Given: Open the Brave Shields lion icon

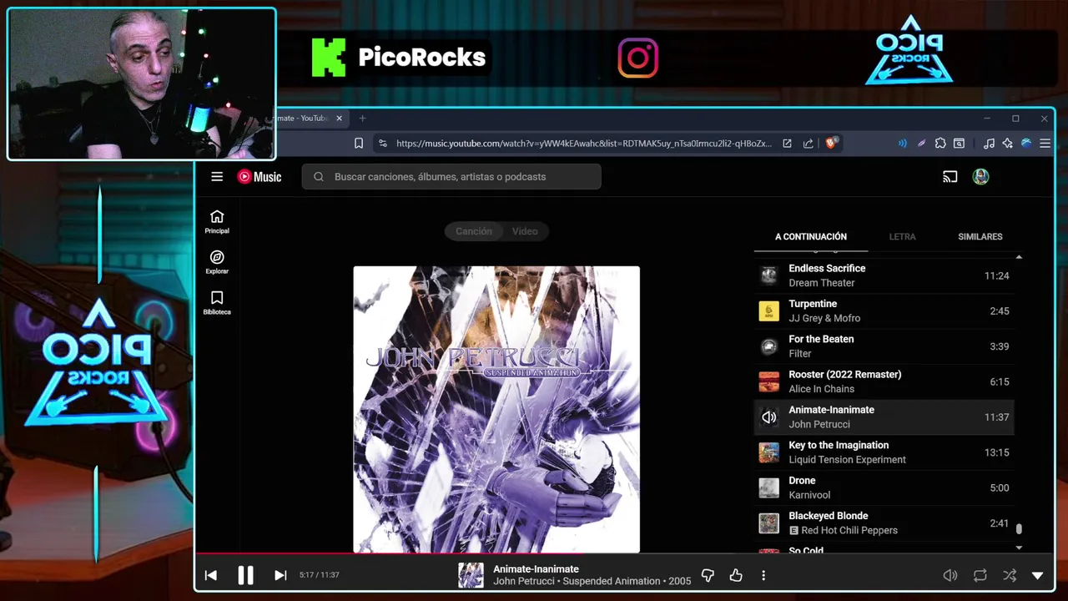Looking at the screenshot, I should [831, 144].
